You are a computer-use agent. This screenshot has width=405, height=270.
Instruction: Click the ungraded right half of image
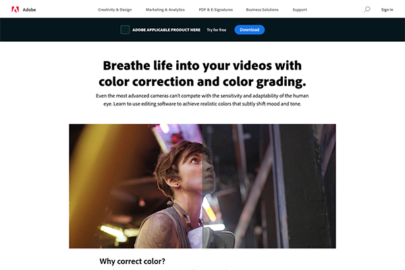coord(269,186)
